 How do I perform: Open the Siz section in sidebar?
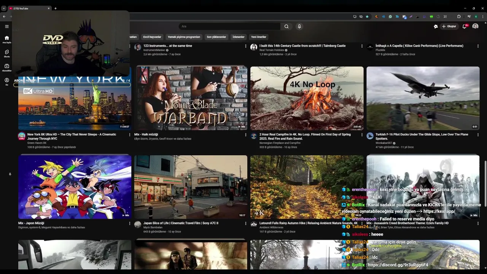tap(6, 81)
